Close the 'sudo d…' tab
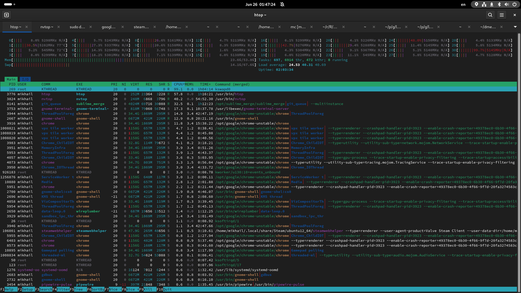The image size is (521, 293). coord(91,27)
